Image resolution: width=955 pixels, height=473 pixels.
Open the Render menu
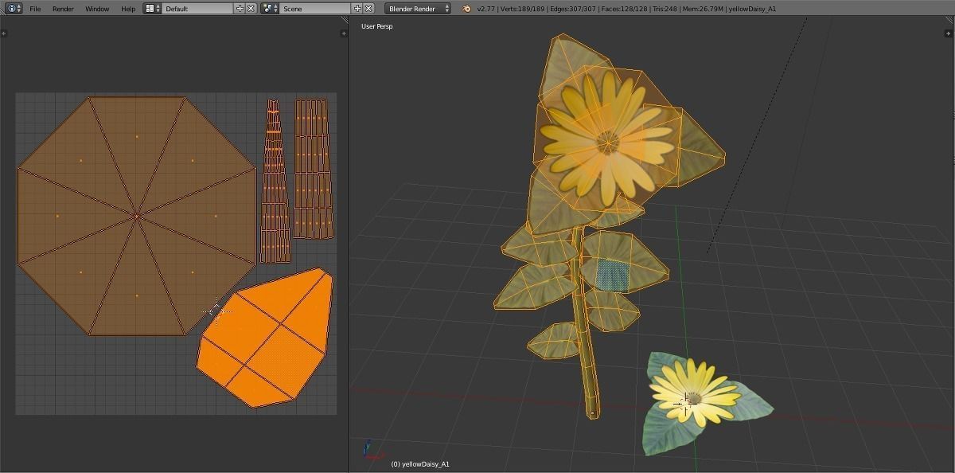click(63, 9)
